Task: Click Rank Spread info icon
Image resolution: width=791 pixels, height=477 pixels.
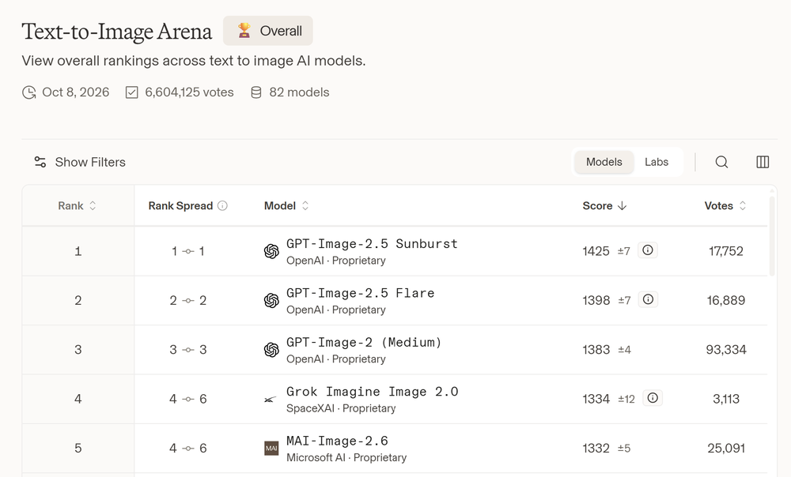Action: point(222,205)
